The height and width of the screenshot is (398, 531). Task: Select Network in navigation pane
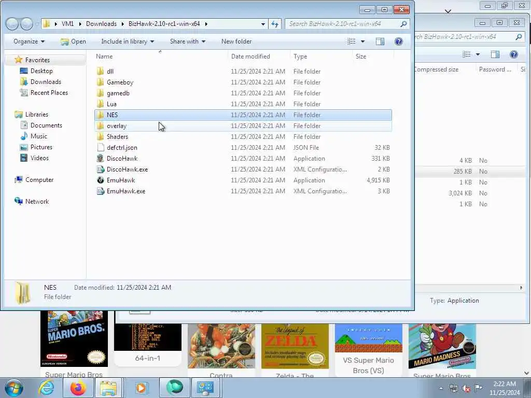(37, 202)
